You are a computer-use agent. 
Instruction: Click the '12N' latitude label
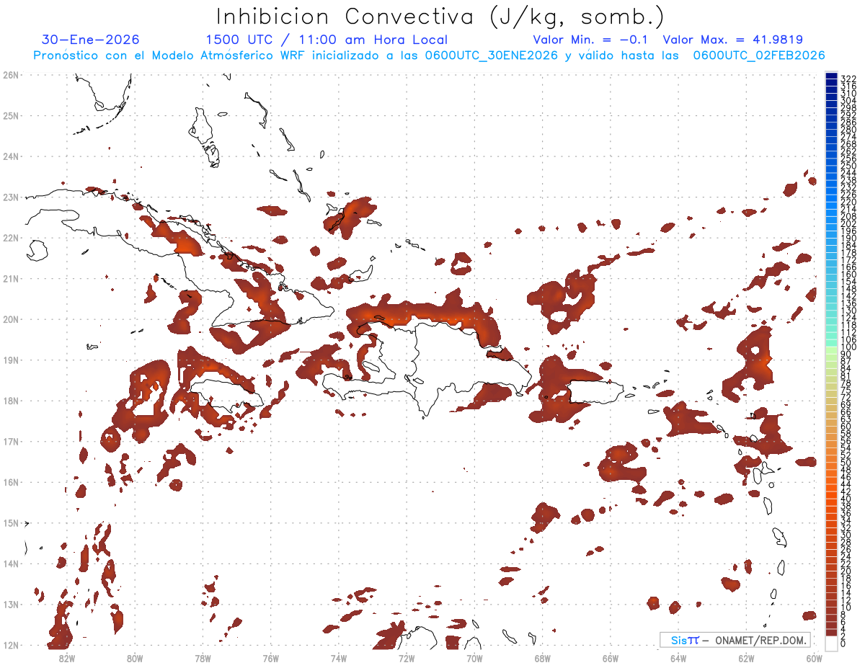click(x=10, y=645)
